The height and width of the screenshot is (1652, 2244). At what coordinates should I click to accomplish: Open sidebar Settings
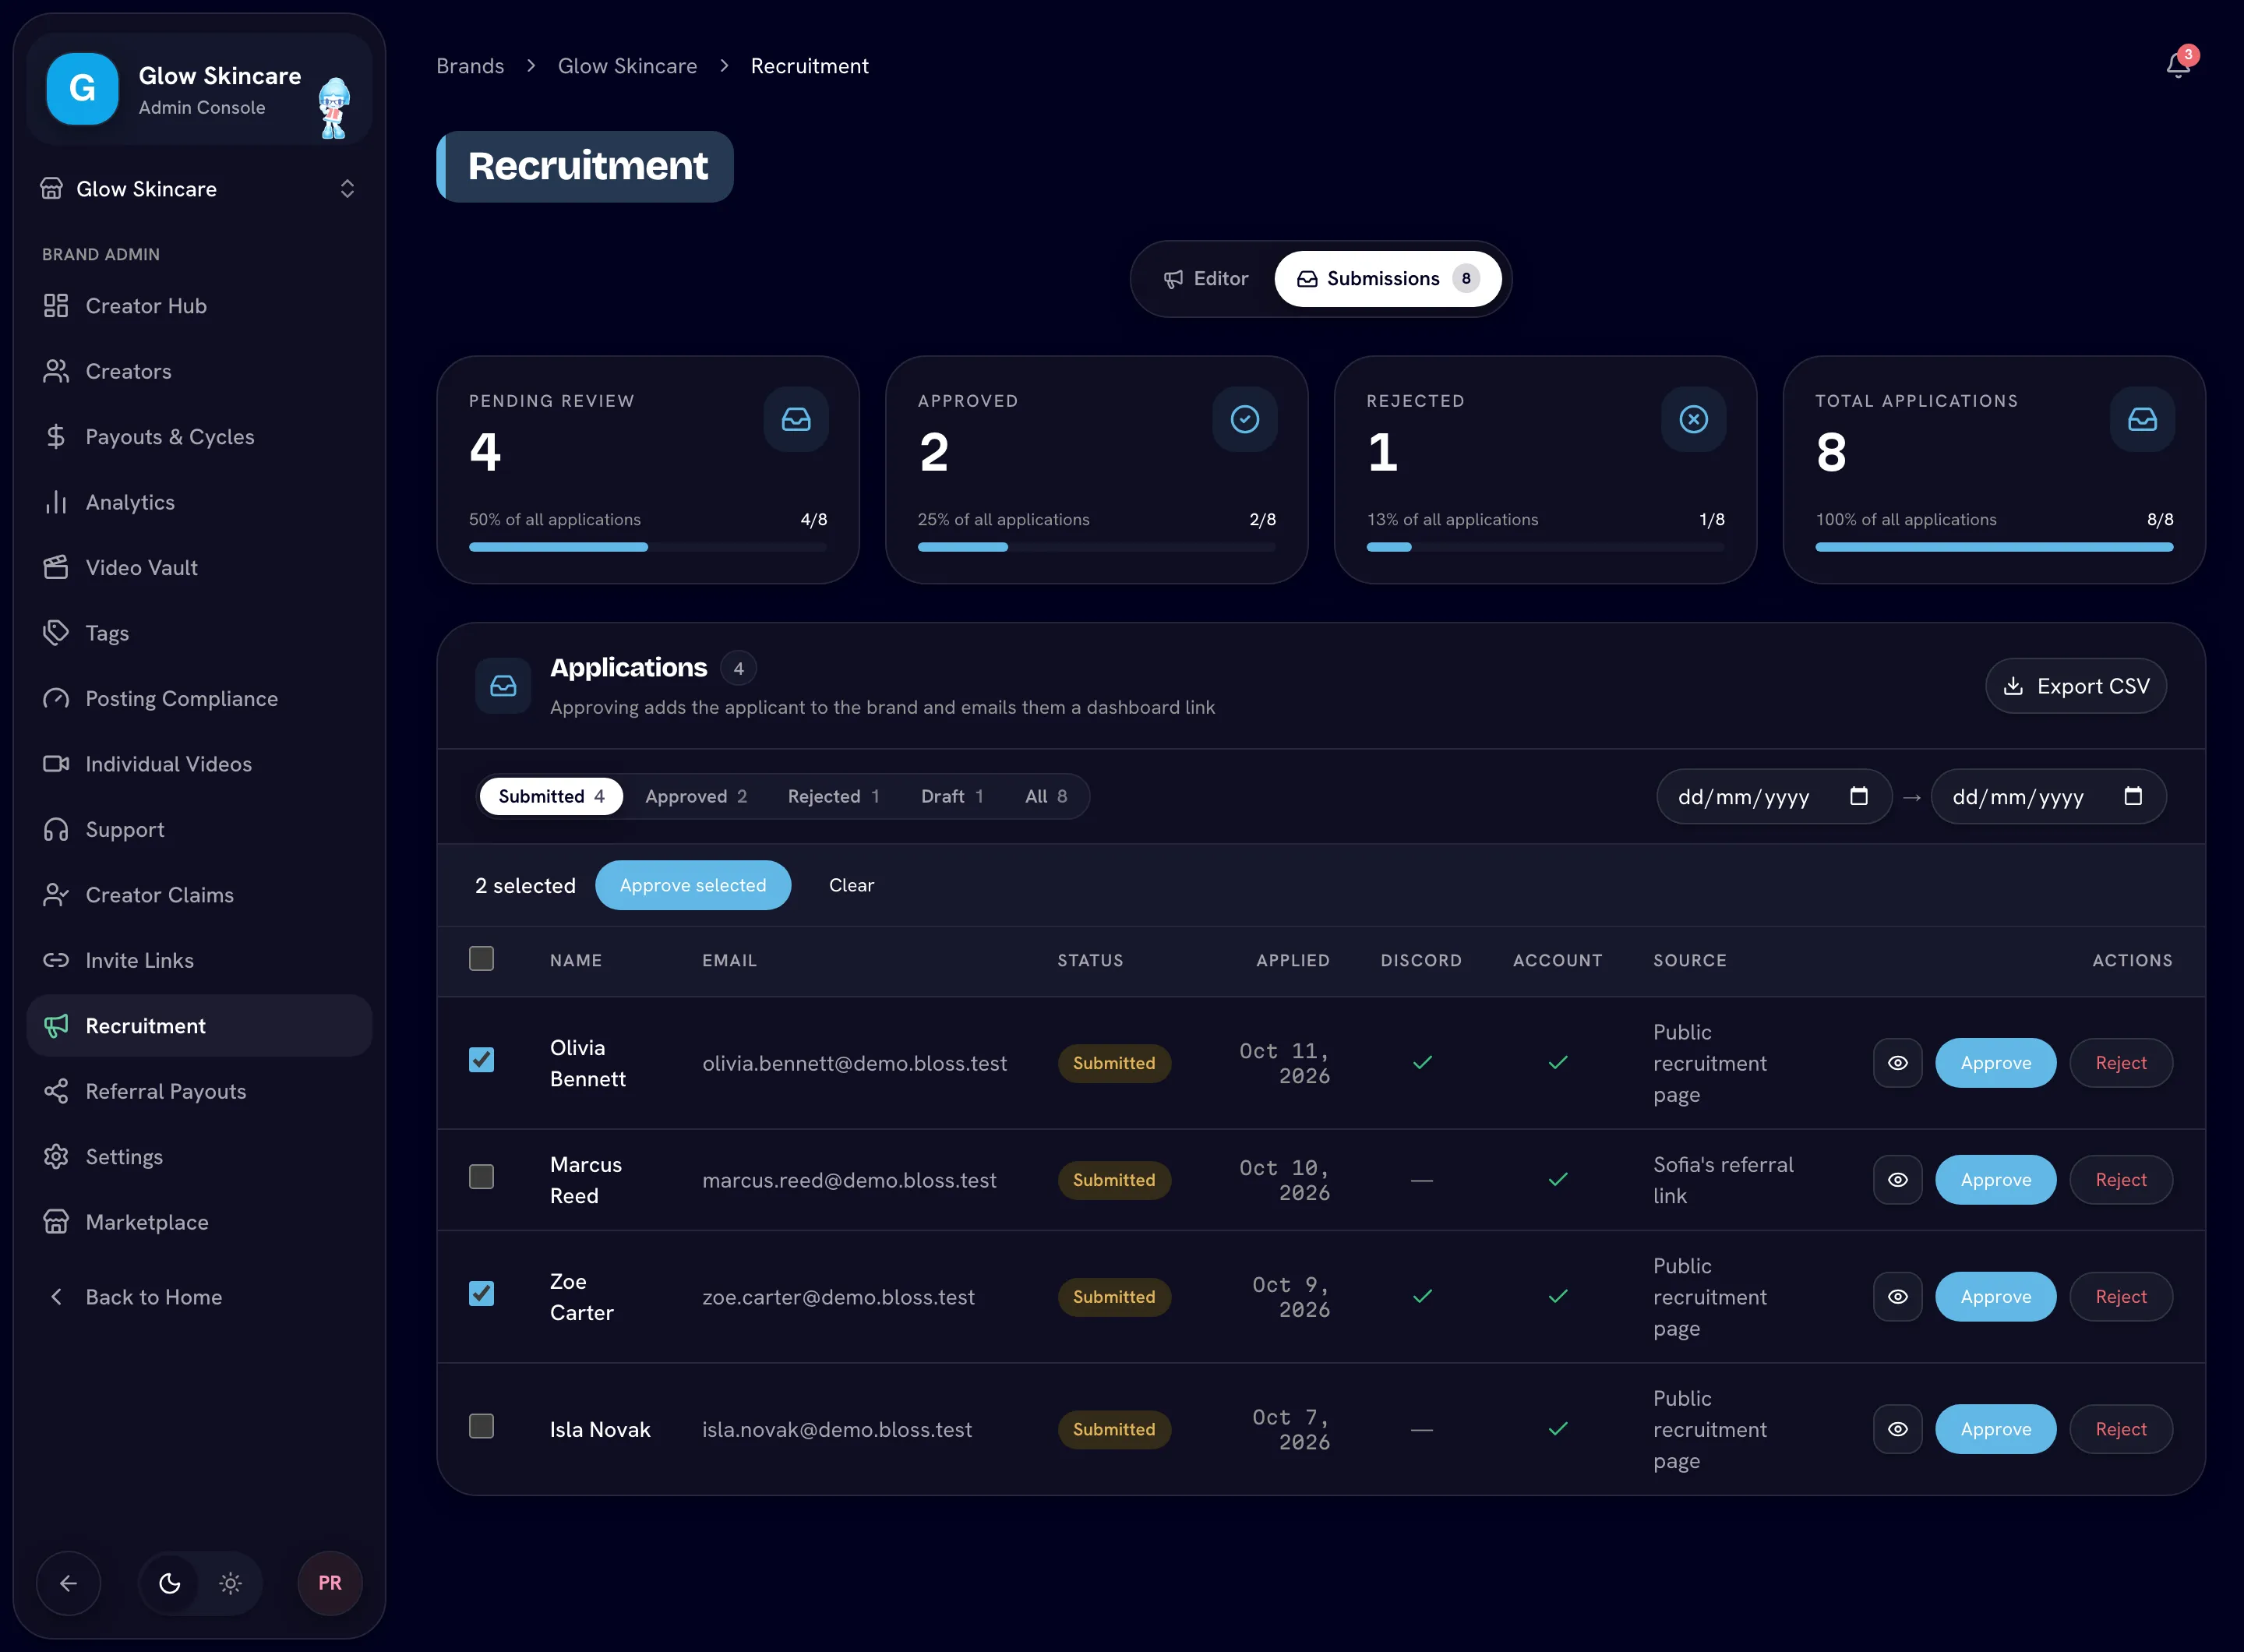click(x=199, y=1157)
